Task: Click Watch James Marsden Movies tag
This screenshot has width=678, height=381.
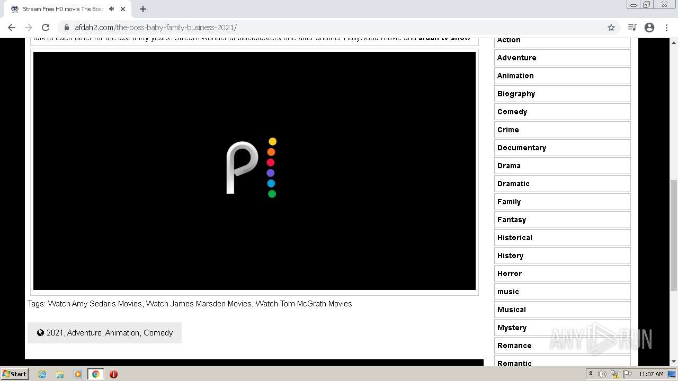Action: [x=199, y=304]
